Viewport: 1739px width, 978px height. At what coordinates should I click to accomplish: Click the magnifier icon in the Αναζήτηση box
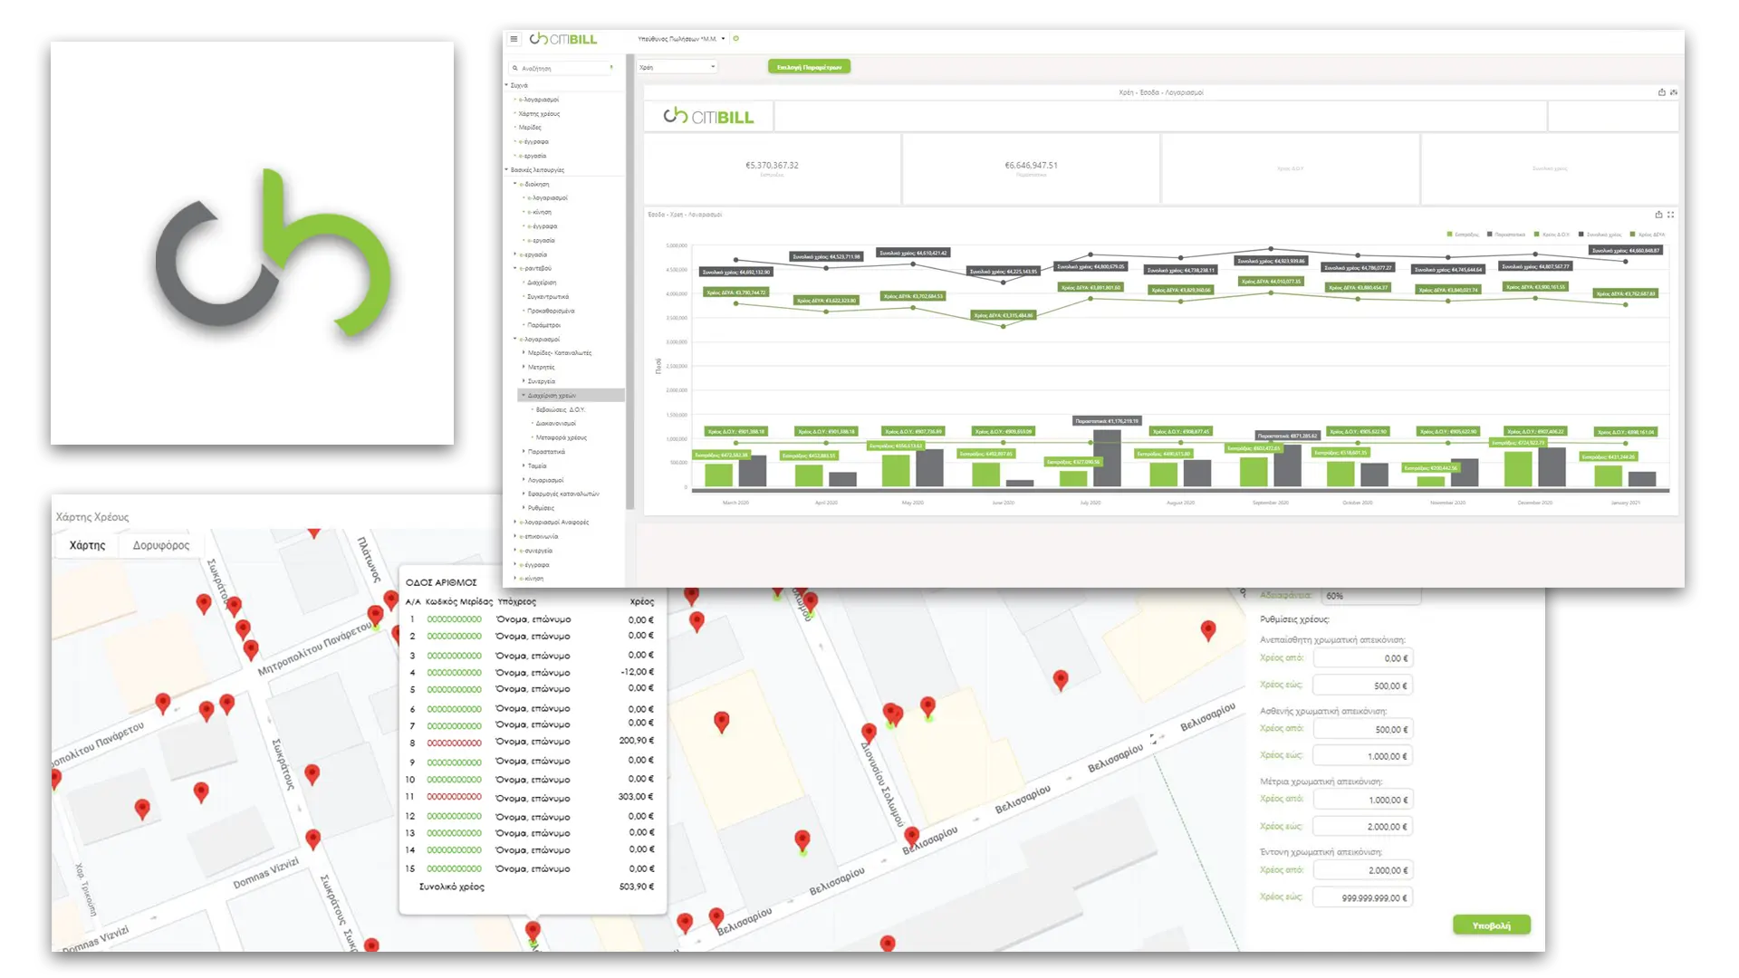pyautogui.click(x=515, y=68)
